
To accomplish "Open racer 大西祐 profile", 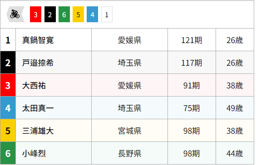I will tap(34, 85).
